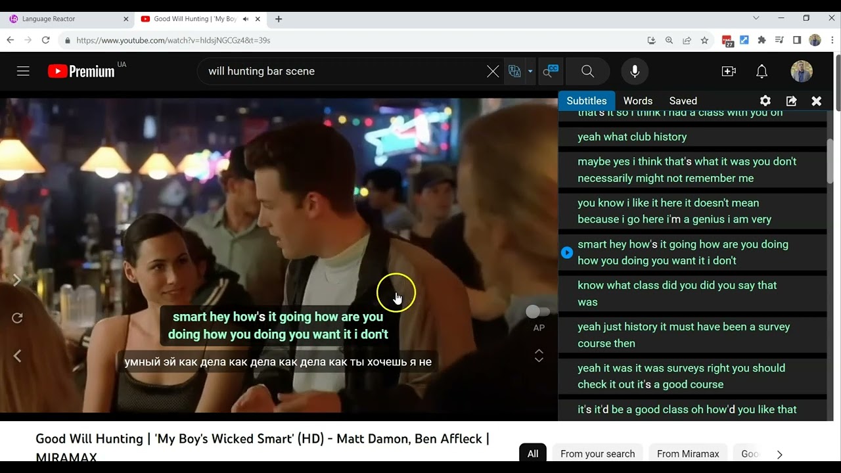Click the search-in-subtitles CC icon

550,71
